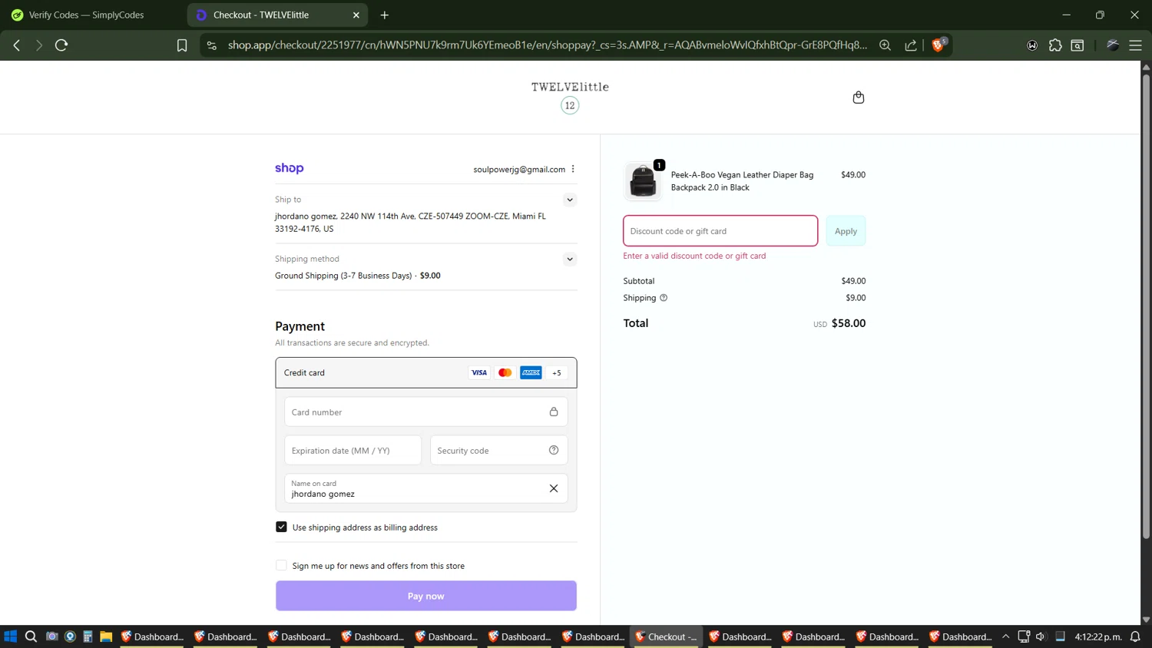Expand the Shipping method section
The image size is (1152, 648).
(570, 260)
